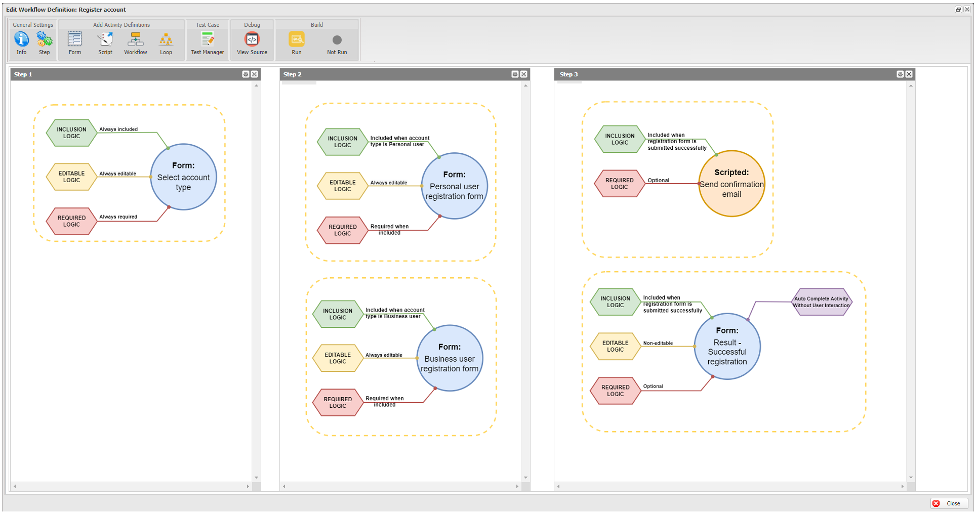The height and width of the screenshot is (515, 976).
Task: Click Result form Inclusion Logic hexagon
Action: (x=615, y=303)
